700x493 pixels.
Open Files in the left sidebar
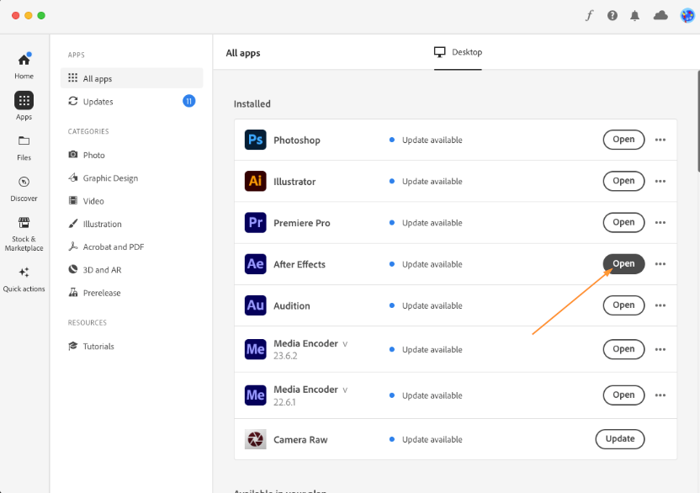[x=24, y=147]
